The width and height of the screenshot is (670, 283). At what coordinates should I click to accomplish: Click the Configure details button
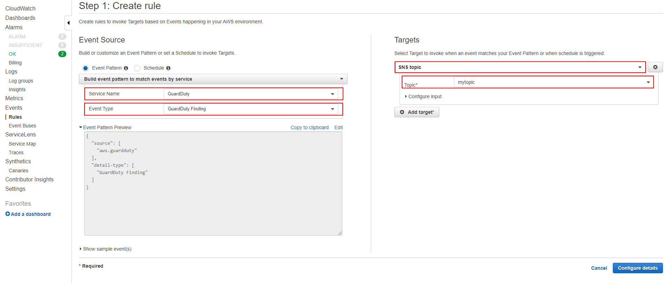638,268
